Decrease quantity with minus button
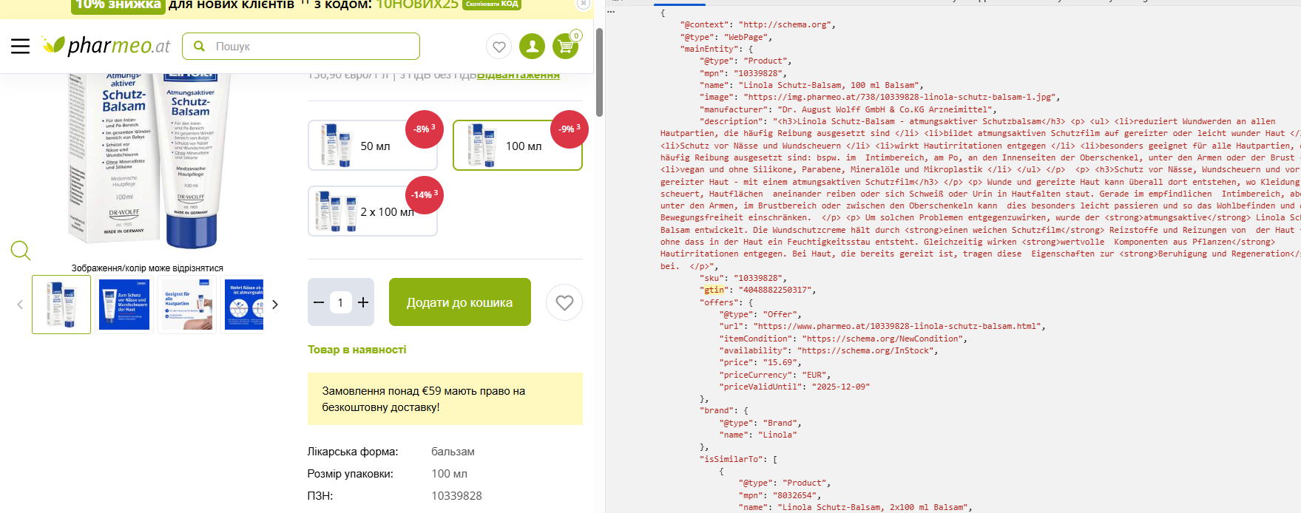This screenshot has height=513, width=1301. pos(319,302)
